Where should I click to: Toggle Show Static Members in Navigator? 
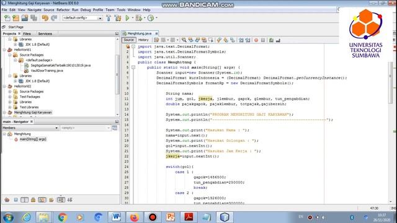pos(25,199)
